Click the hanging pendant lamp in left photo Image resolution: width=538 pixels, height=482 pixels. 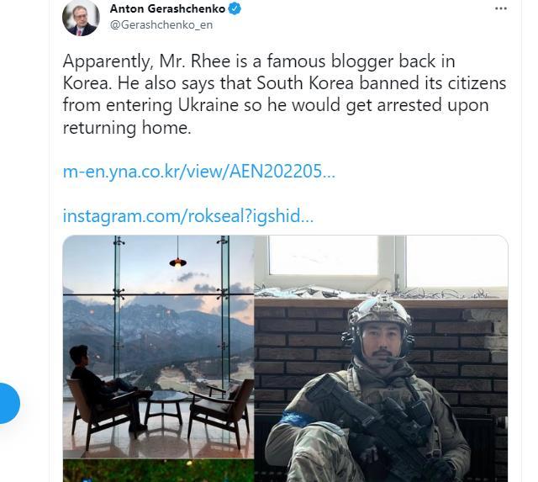click(x=177, y=262)
